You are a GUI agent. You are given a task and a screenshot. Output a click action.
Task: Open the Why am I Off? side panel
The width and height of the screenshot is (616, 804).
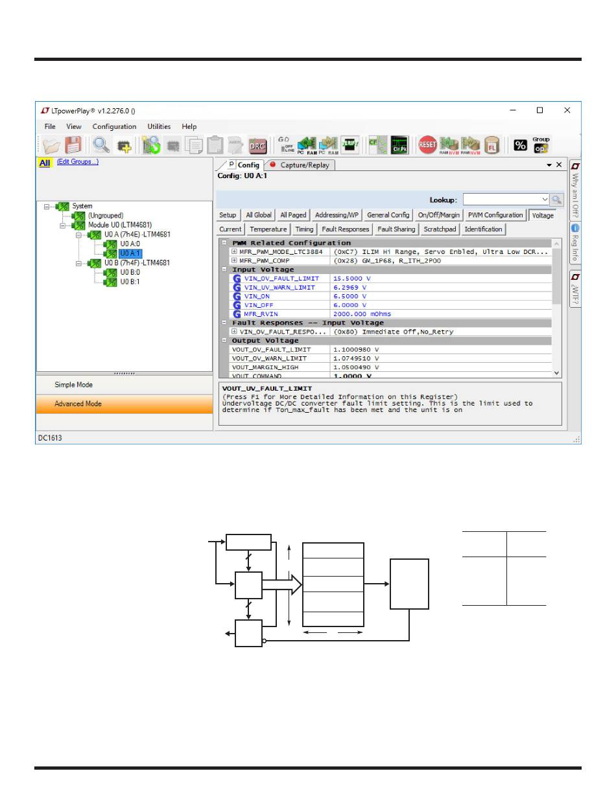coord(575,190)
